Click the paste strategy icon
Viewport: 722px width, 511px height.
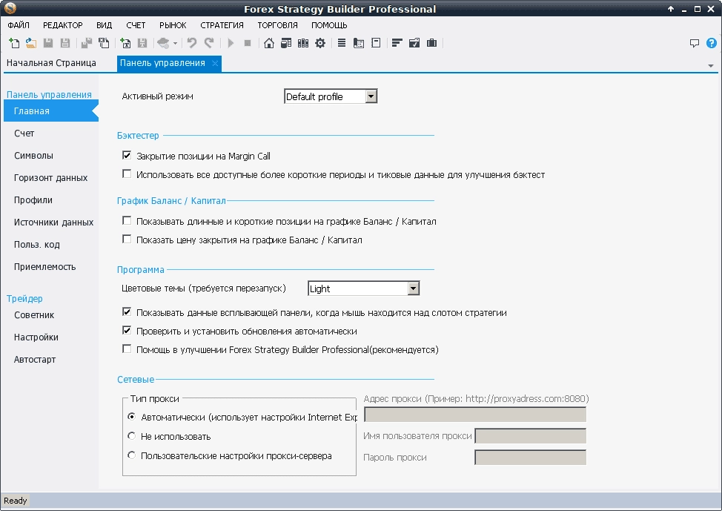(x=104, y=43)
